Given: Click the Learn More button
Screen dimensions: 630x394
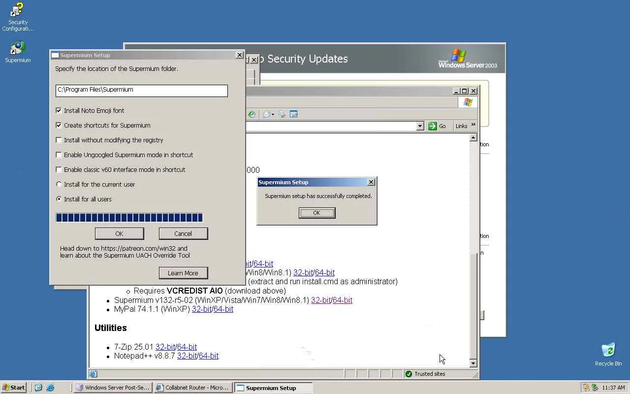Looking at the screenshot, I should pyautogui.click(x=183, y=273).
